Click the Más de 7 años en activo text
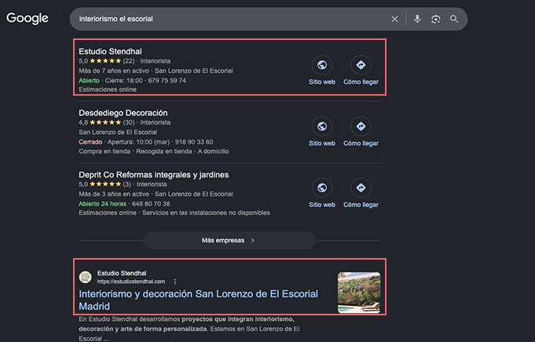 click(114, 71)
